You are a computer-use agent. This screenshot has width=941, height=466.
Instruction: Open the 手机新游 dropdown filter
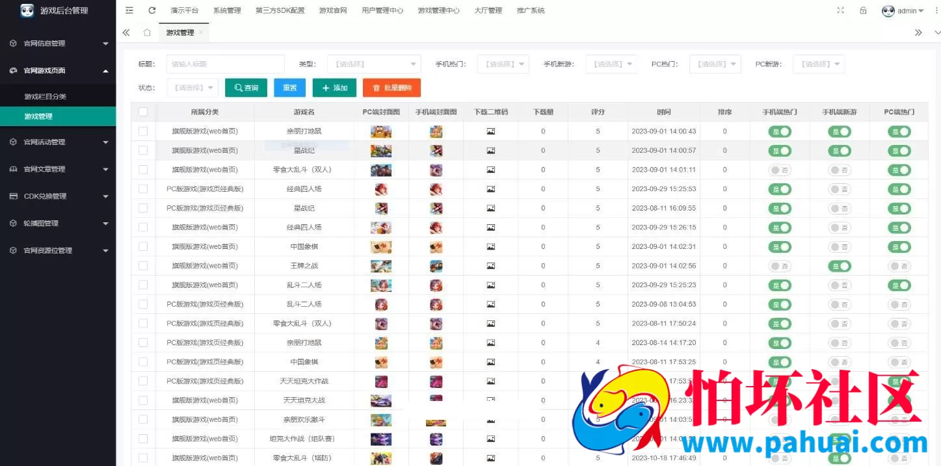click(x=611, y=64)
